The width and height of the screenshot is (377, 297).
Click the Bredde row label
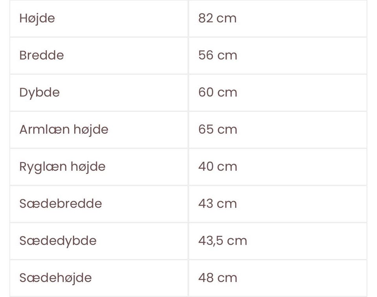(x=41, y=55)
